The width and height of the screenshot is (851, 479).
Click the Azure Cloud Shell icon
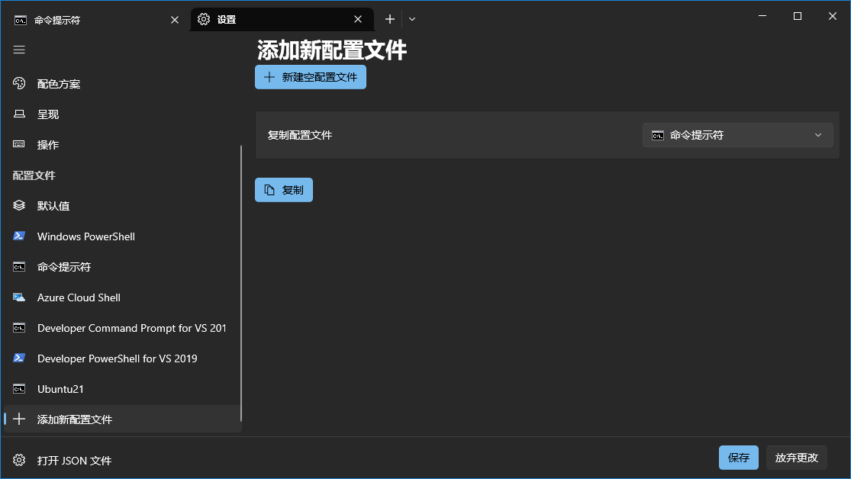pos(19,297)
